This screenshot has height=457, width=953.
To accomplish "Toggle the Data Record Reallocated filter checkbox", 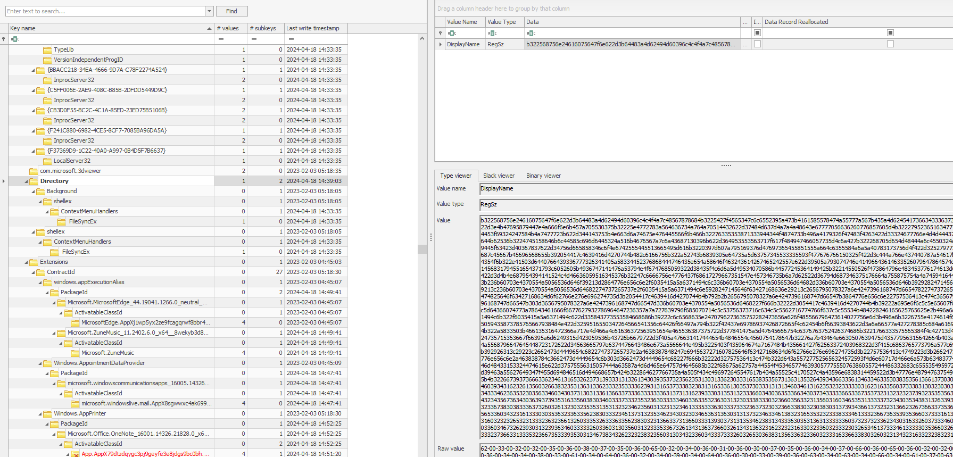I will click(x=890, y=33).
